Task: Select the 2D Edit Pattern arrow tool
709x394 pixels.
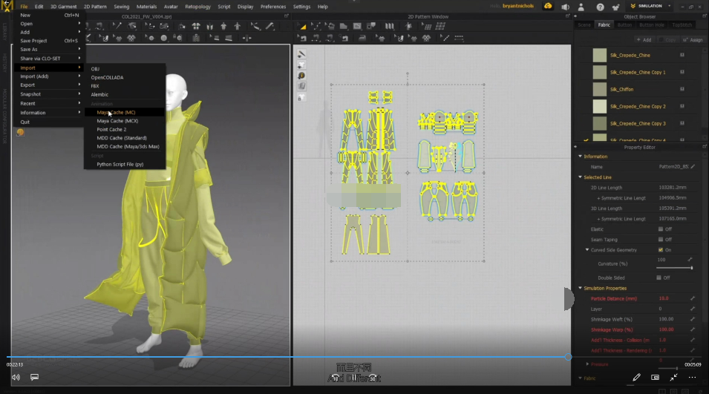Action: coord(302,26)
